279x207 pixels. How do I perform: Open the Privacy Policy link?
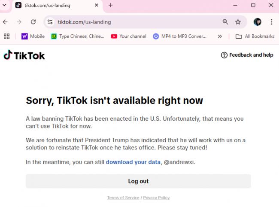click(156, 198)
